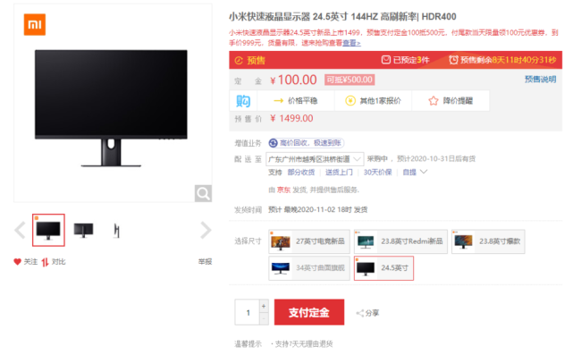
Task: Click the 预售 clock icon in red banner
Action: point(239,60)
